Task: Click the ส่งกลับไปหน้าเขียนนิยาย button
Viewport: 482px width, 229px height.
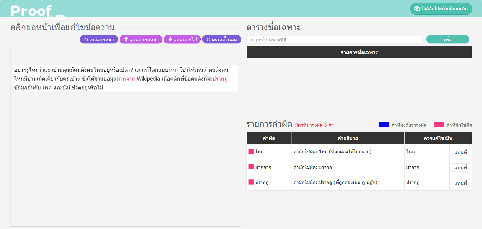Action: [441, 9]
